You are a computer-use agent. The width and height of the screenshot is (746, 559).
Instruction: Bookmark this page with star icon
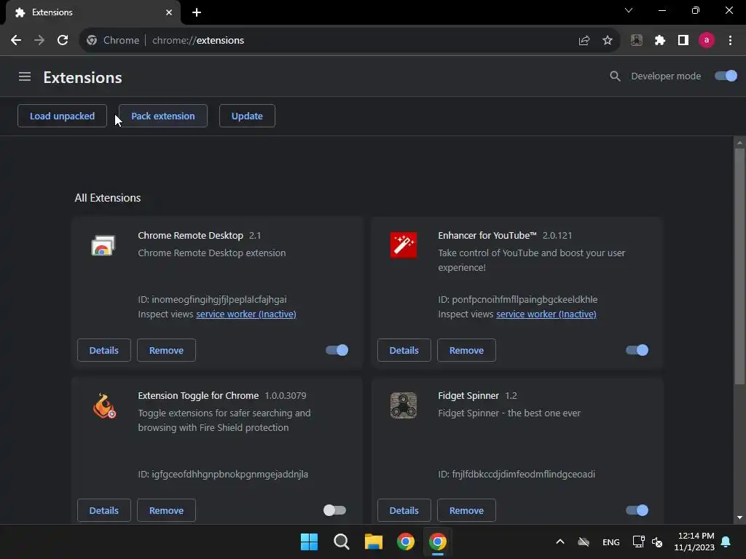[x=608, y=41]
